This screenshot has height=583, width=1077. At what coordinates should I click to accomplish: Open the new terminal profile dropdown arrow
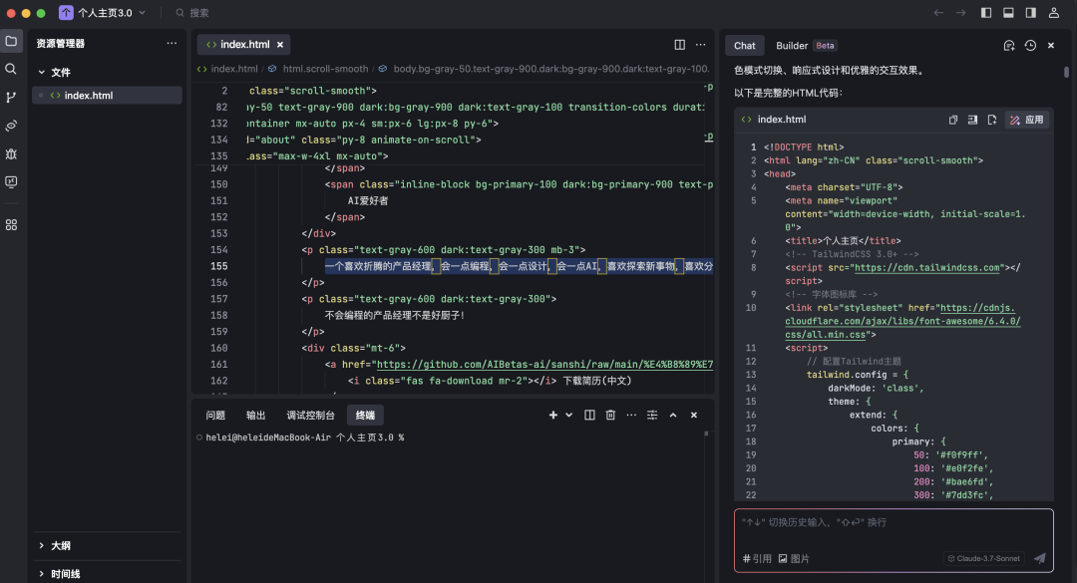click(x=568, y=415)
